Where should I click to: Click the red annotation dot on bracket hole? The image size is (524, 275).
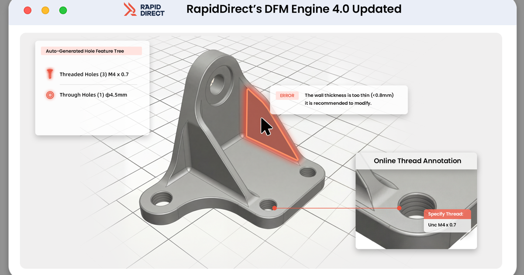274,208
